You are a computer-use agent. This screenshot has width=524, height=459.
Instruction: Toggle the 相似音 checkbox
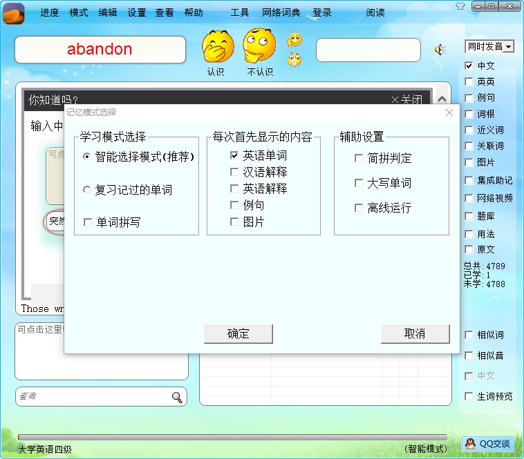point(469,355)
